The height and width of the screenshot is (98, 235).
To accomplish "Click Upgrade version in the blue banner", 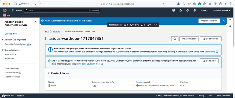I will pos(209,21).
